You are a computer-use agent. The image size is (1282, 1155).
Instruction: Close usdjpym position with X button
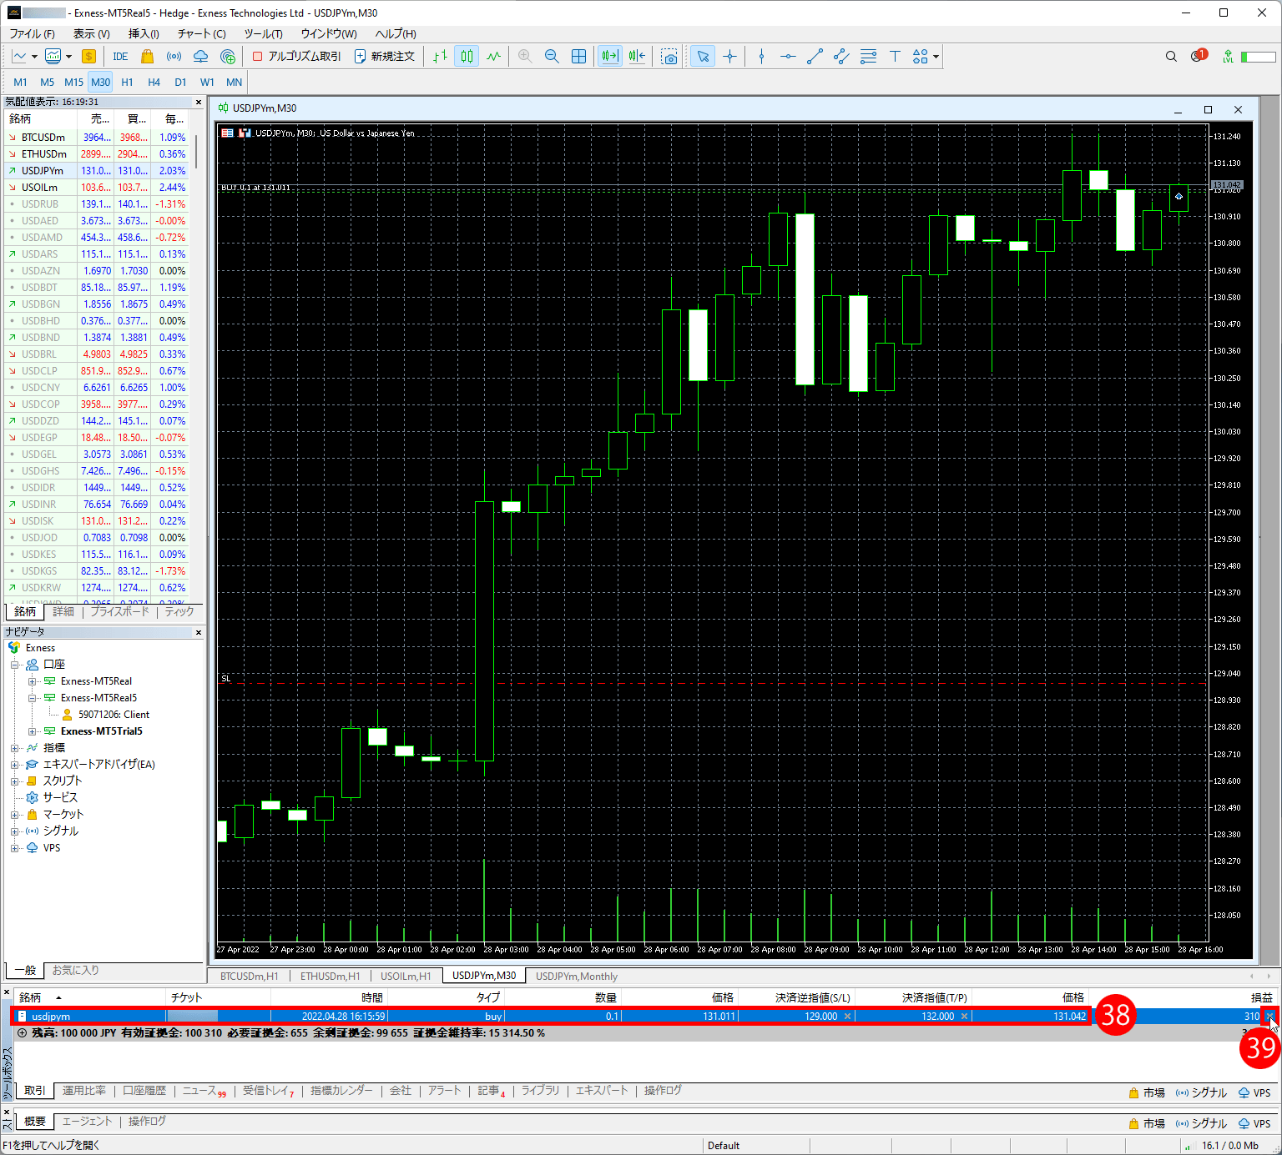pyautogui.click(x=1269, y=1016)
